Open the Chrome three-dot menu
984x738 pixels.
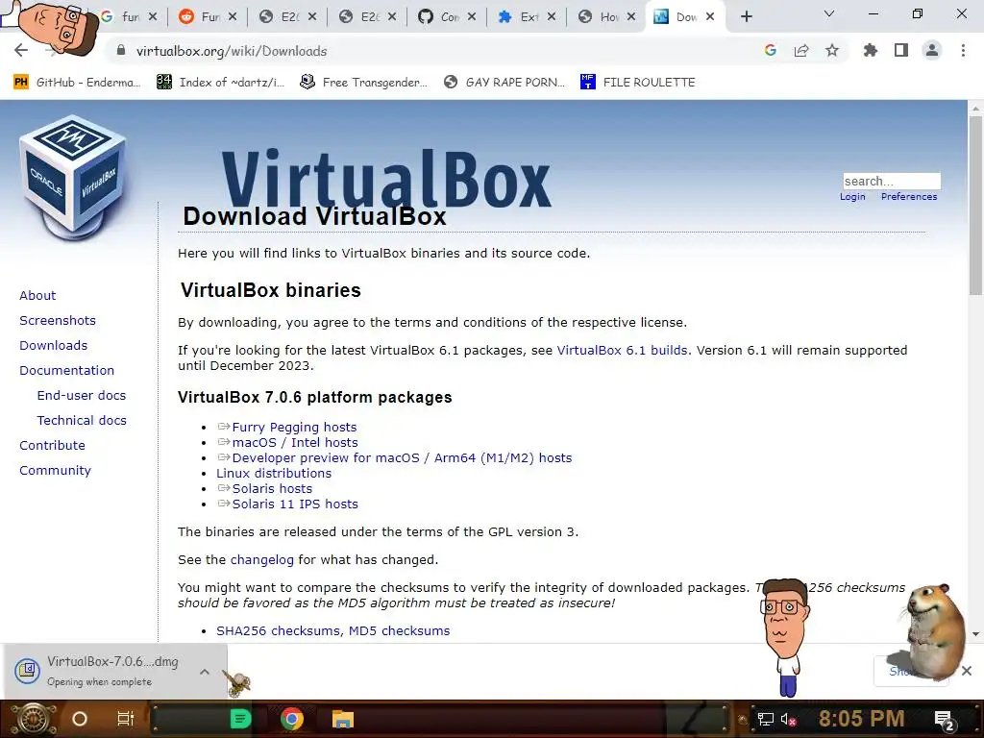[963, 51]
